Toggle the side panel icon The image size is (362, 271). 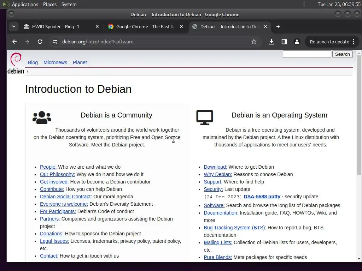click(x=284, y=42)
